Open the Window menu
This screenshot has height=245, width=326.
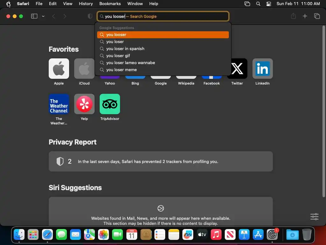(135, 4)
